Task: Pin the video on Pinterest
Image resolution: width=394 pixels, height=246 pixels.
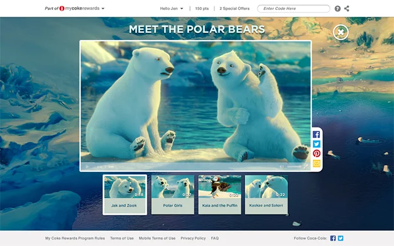Action: (x=316, y=153)
